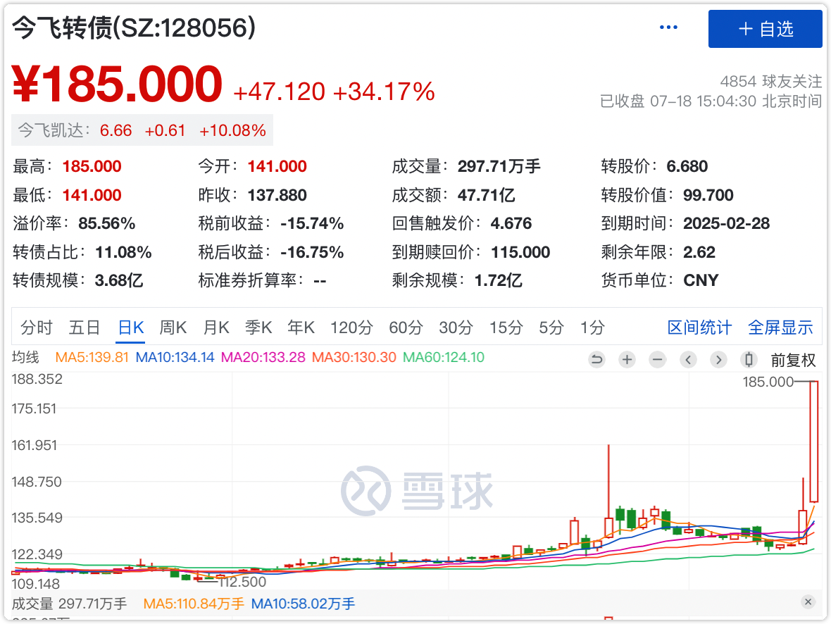Select the 月K monthly chart tab
The image size is (831, 624).
(216, 327)
